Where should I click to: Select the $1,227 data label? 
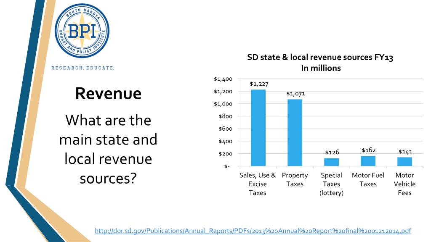coord(259,84)
